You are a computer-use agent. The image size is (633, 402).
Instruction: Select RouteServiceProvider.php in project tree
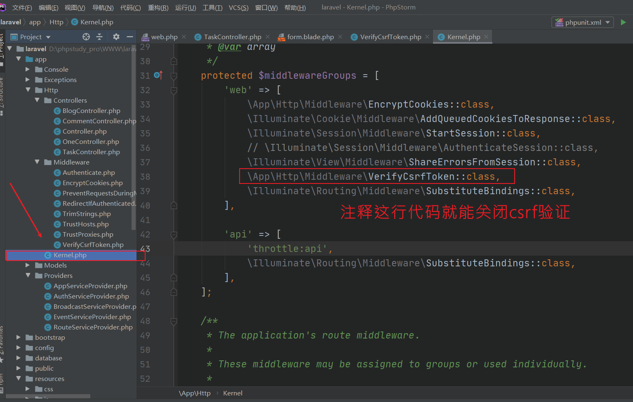89,327
